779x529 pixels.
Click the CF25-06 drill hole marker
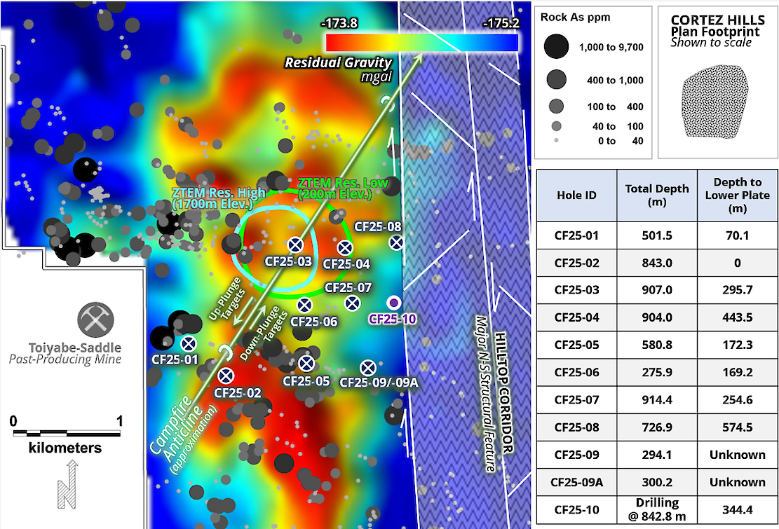(304, 305)
